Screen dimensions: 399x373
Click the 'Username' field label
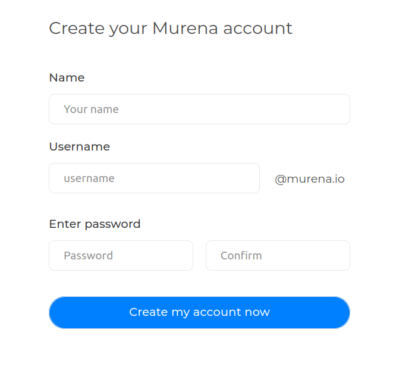[79, 147]
